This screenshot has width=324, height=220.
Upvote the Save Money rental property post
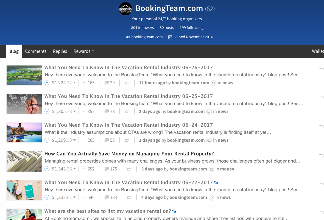coord(47,169)
